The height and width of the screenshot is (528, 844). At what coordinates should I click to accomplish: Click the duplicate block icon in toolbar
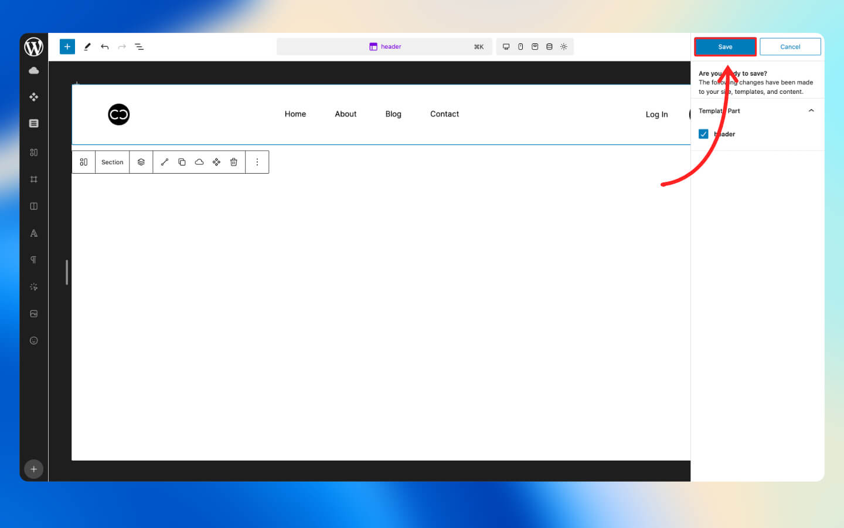182,163
